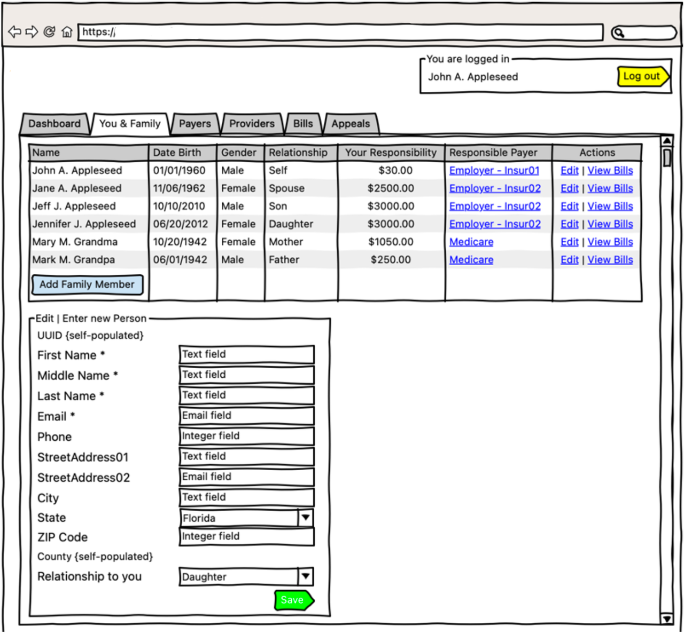The width and height of the screenshot is (684, 634).
Task: Click the browser home icon
Action: 67,31
